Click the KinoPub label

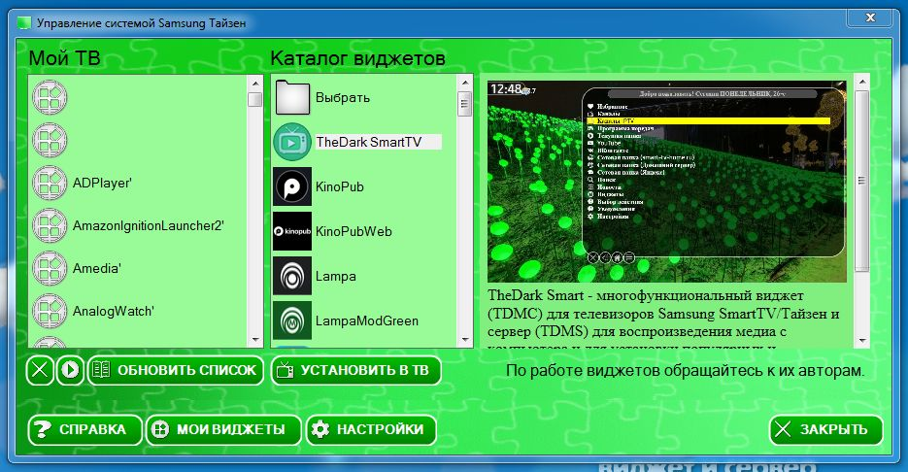tap(340, 186)
